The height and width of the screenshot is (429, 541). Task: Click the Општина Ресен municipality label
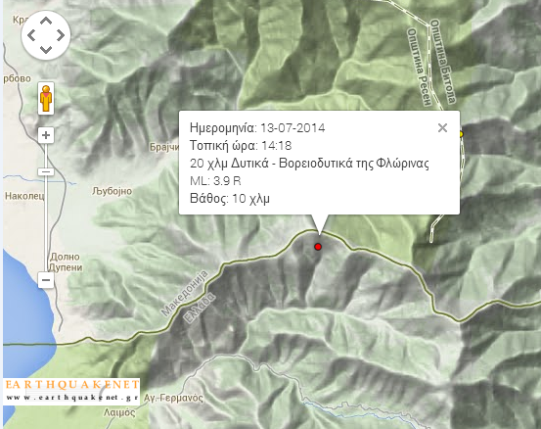pos(420,67)
